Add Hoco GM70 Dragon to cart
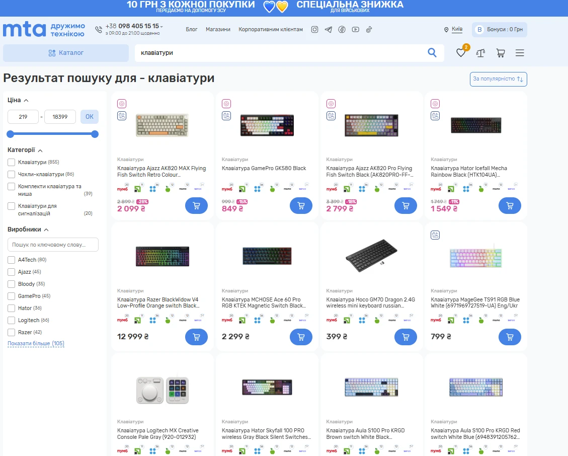The width and height of the screenshot is (568, 456). click(405, 337)
